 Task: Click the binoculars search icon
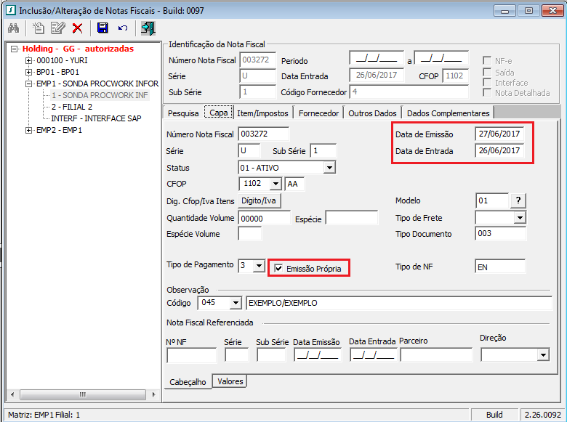(13, 28)
